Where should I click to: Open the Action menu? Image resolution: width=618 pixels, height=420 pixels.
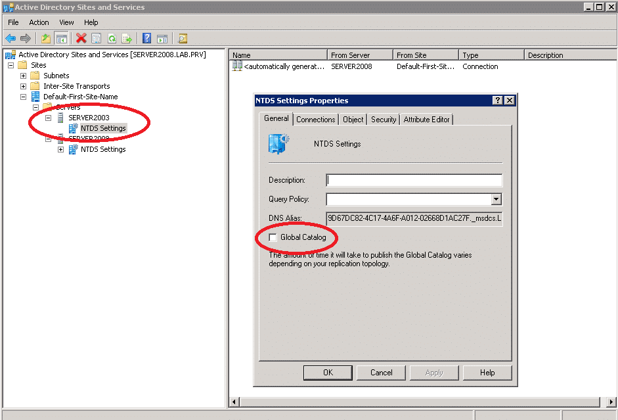tap(39, 22)
